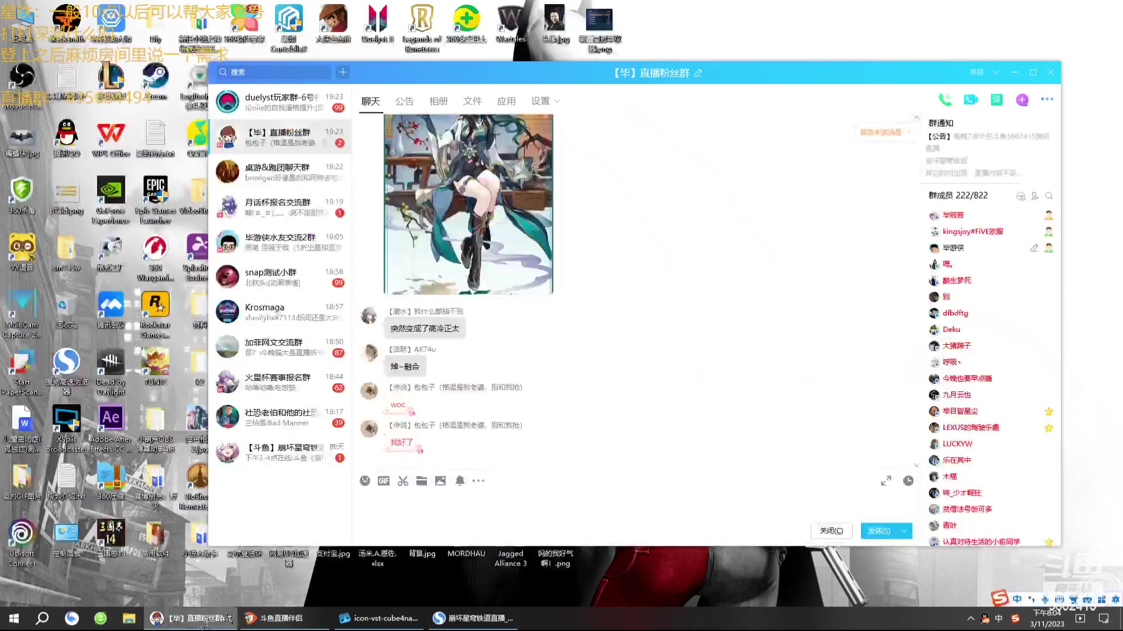Click the 关闭(C) close chat button
Image resolution: width=1123 pixels, height=631 pixels.
point(831,531)
